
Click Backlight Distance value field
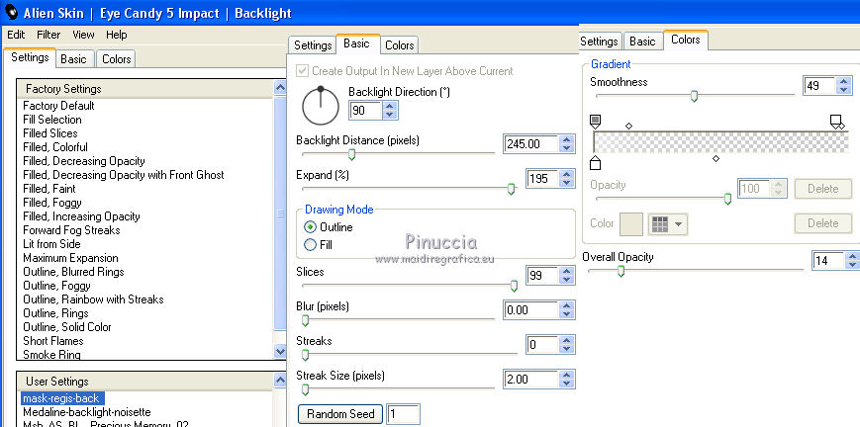530,144
